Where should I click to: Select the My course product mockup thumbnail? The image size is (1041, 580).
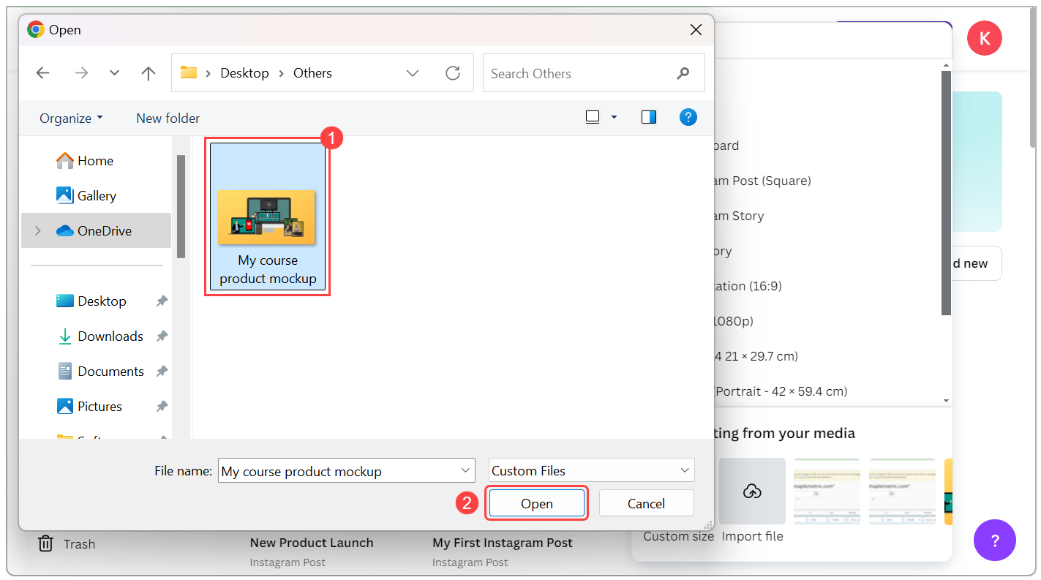pyautogui.click(x=267, y=214)
